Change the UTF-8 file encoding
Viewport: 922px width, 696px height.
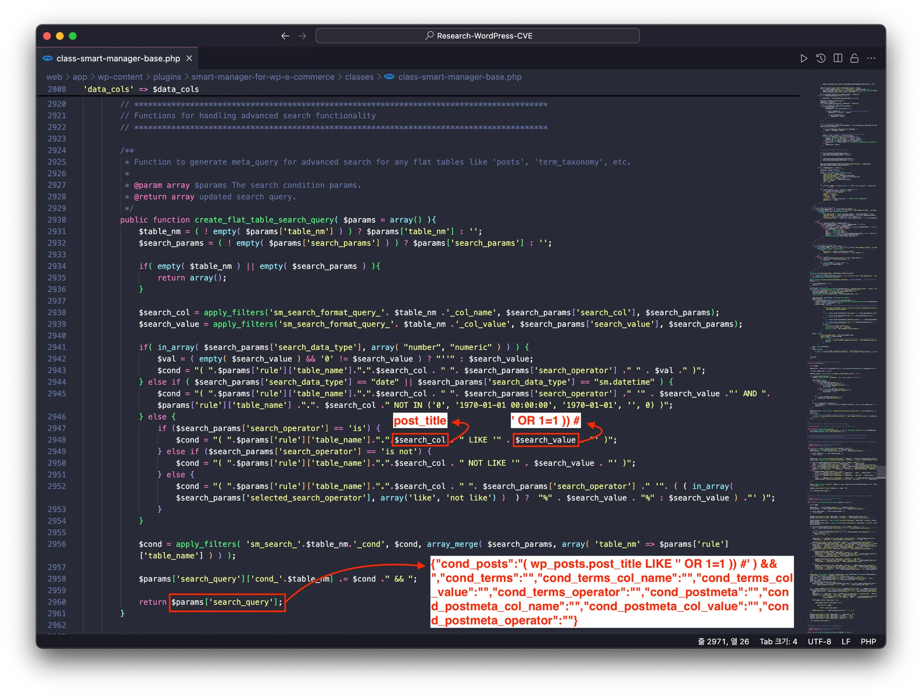coord(819,642)
